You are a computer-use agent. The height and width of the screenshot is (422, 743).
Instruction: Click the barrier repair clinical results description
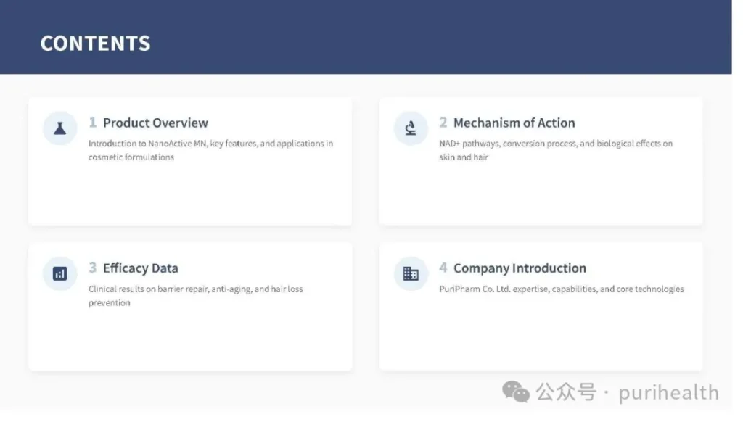(195, 295)
